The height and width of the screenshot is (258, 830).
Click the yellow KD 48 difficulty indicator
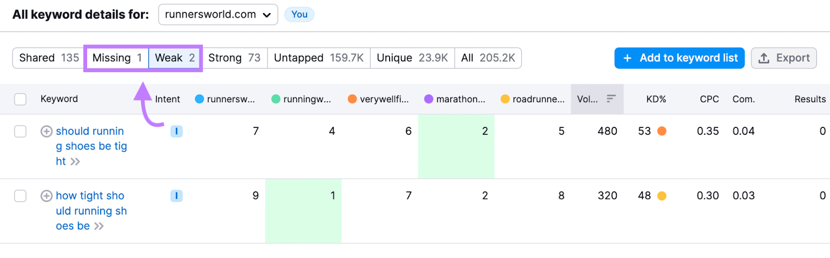tap(662, 196)
